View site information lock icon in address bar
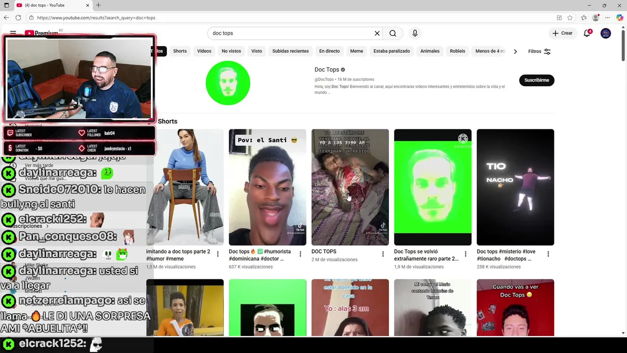 [x=31, y=18]
